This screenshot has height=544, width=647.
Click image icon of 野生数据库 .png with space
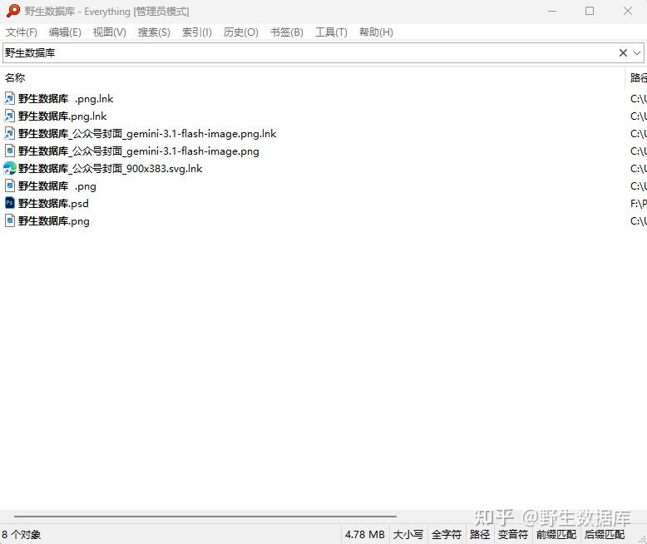tap(9, 185)
